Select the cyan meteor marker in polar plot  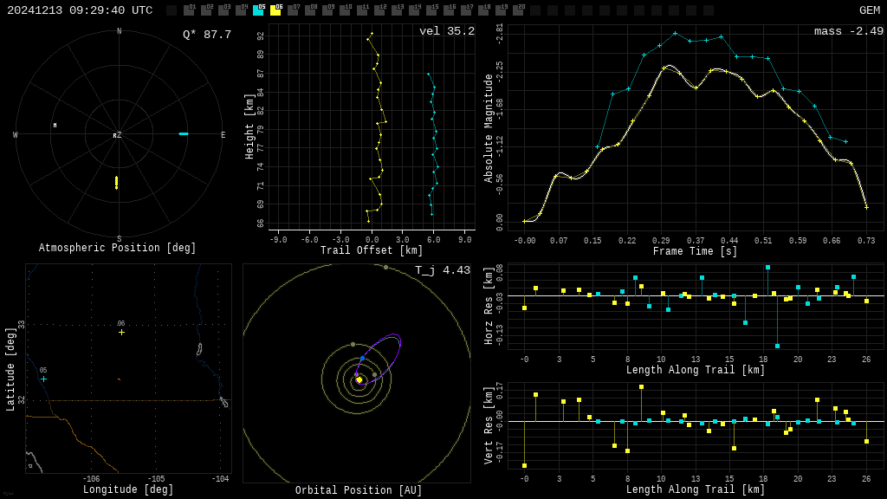(x=183, y=133)
